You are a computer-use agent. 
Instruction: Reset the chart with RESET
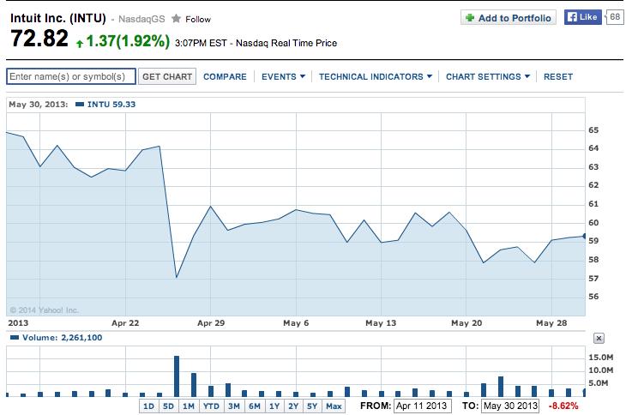(558, 76)
